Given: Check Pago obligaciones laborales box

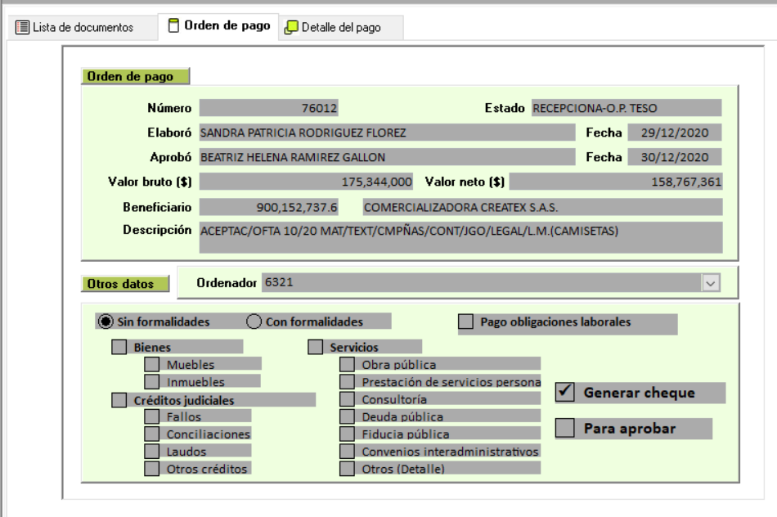Looking at the screenshot, I should [466, 322].
